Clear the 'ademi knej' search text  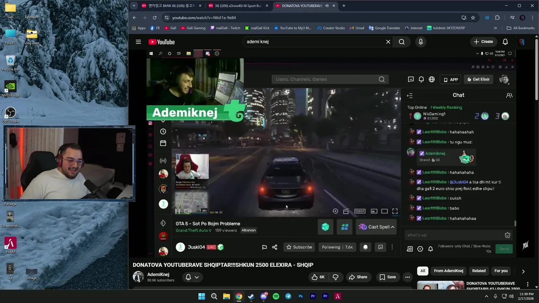coord(388,42)
